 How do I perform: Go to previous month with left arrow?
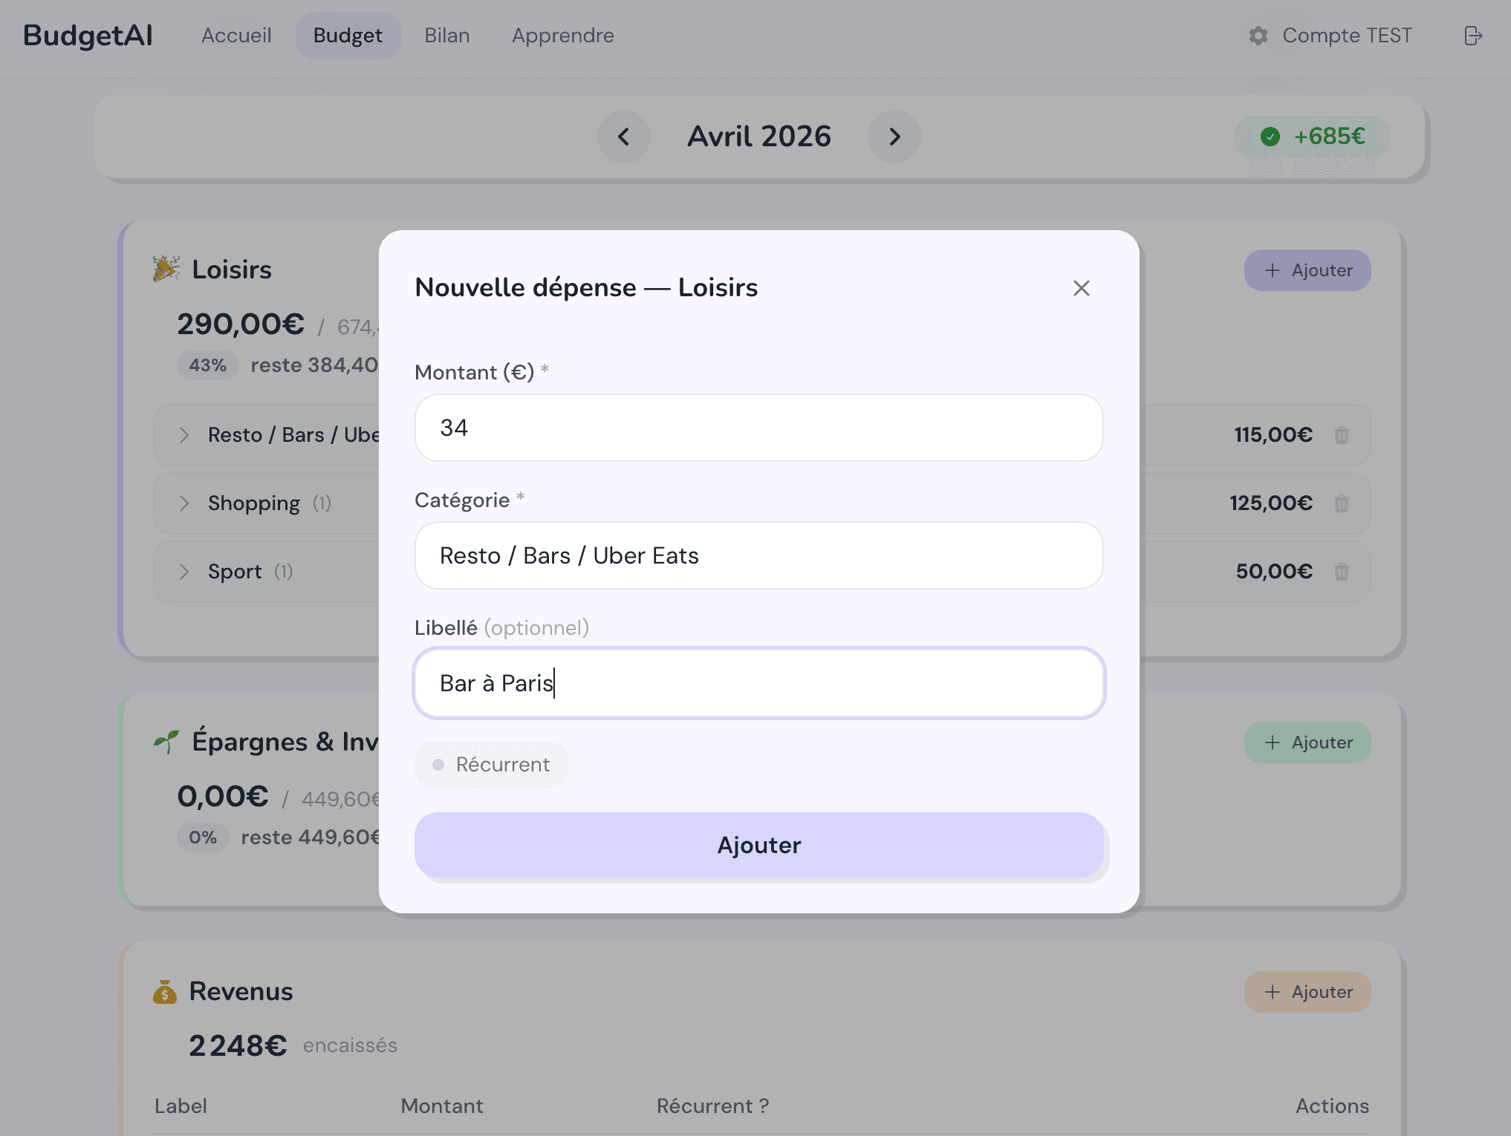[x=624, y=137]
